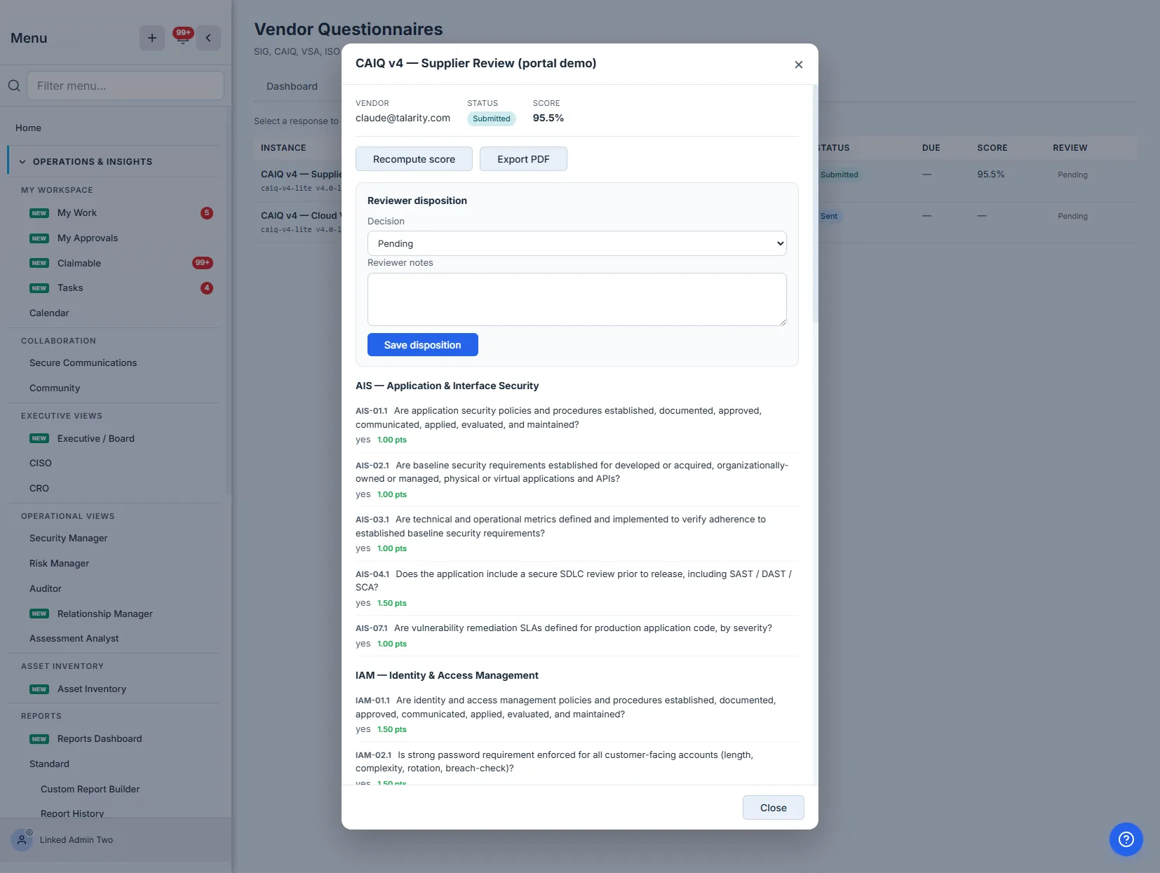Screen dimensions: 1160x873
Task: Click the NEW badge next to Asset Inventory
Action: [x=39, y=689]
